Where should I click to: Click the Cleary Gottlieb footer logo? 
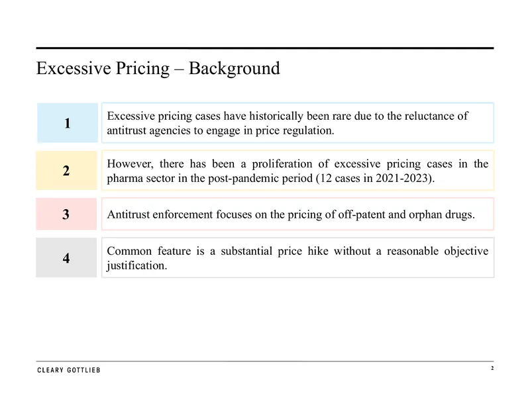(69, 370)
